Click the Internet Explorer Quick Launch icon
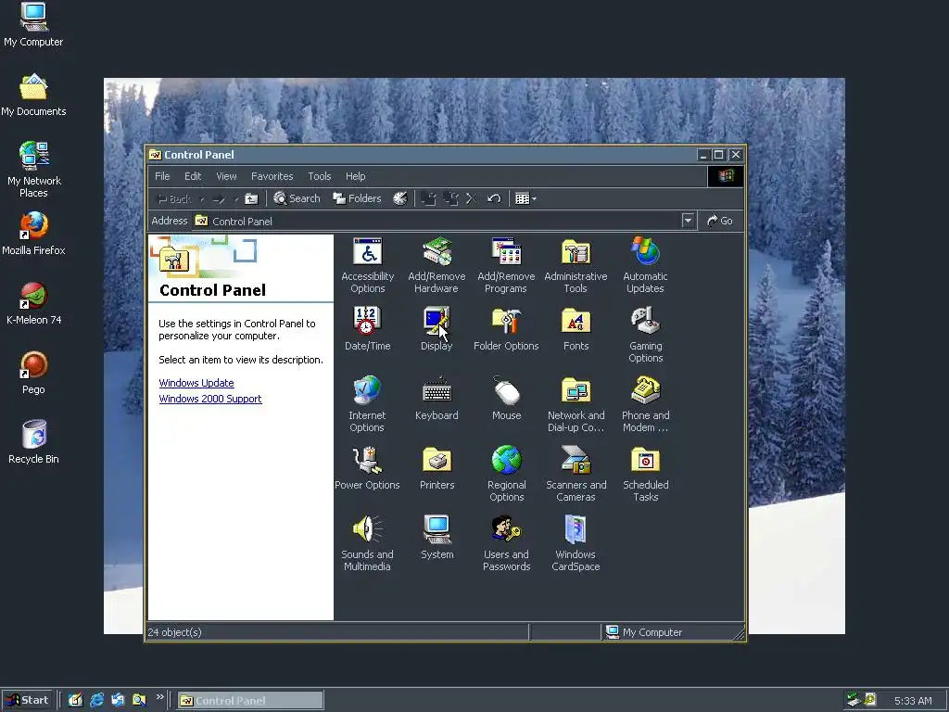 [96, 700]
